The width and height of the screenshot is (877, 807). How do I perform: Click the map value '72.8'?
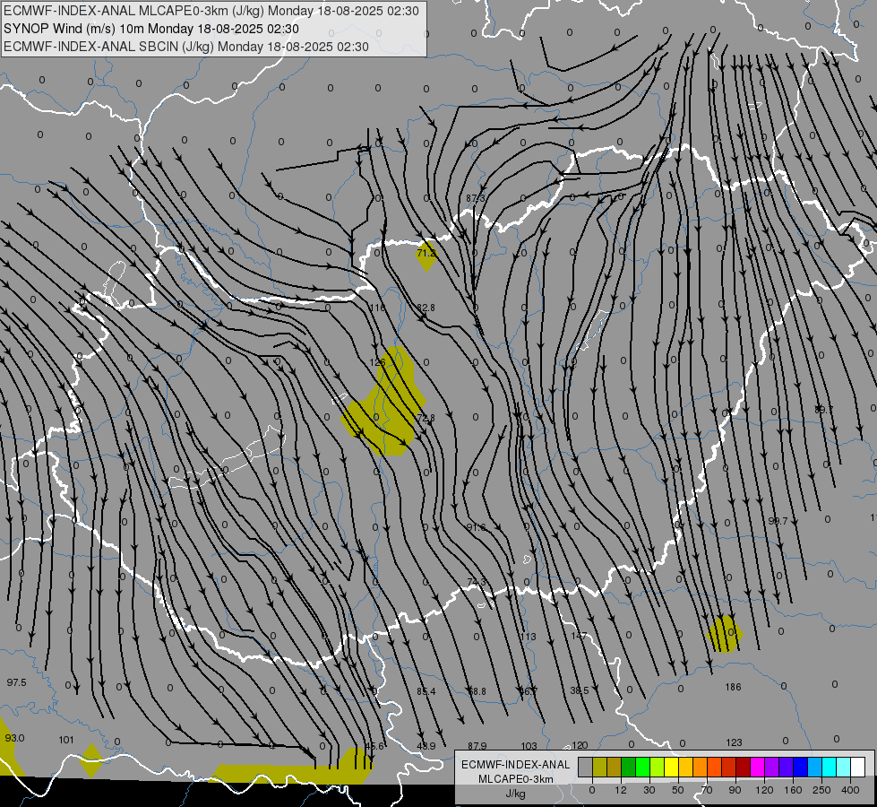(x=426, y=417)
